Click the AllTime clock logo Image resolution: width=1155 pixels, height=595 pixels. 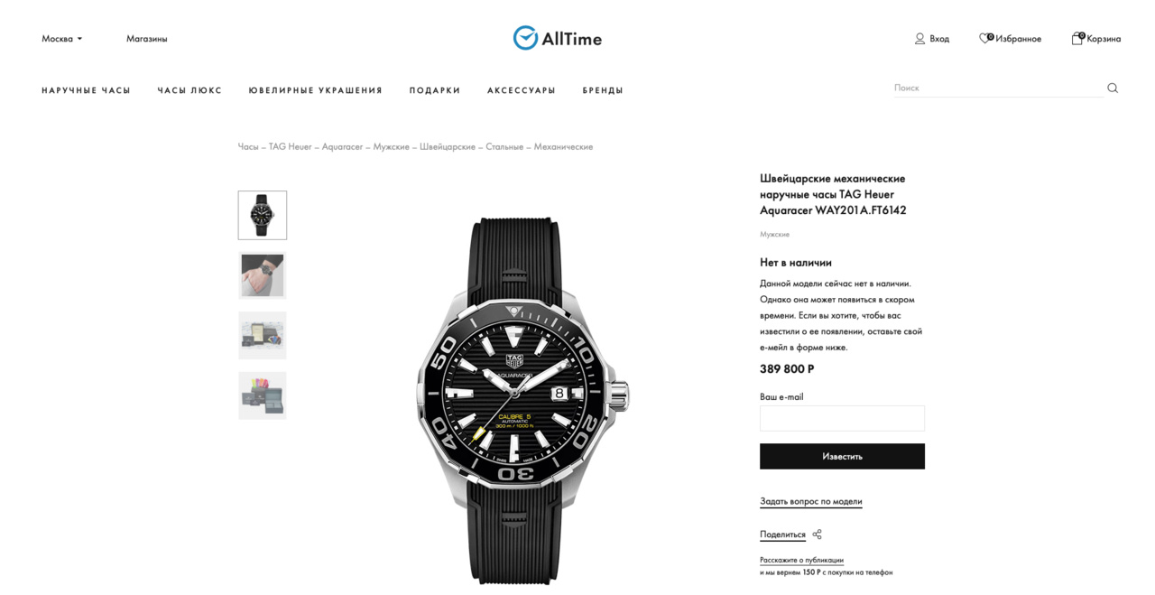point(525,38)
